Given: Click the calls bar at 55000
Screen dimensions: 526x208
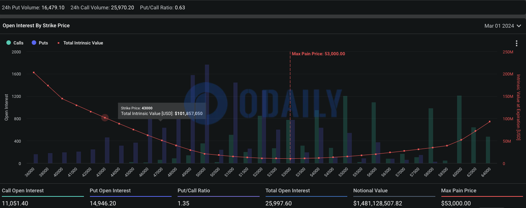Looking at the screenshot, I should (345, 130).
